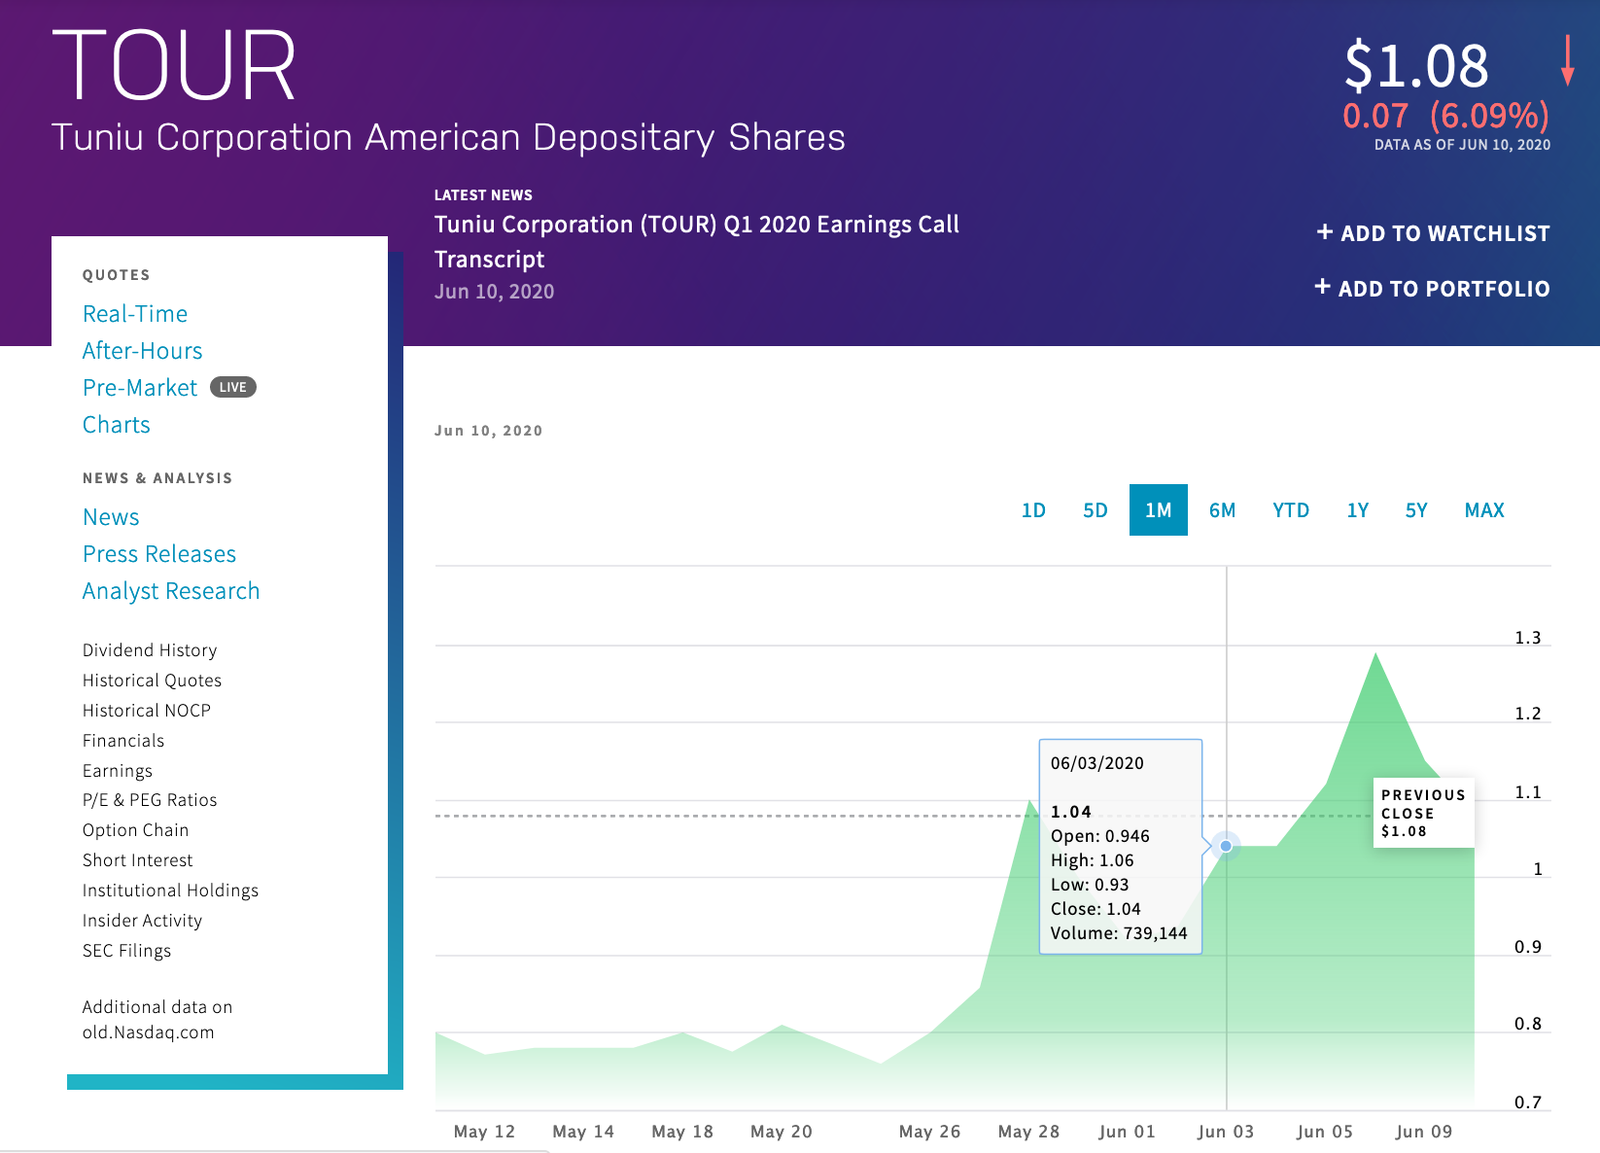Open the Real-Time quotes link

click(135, 314)
